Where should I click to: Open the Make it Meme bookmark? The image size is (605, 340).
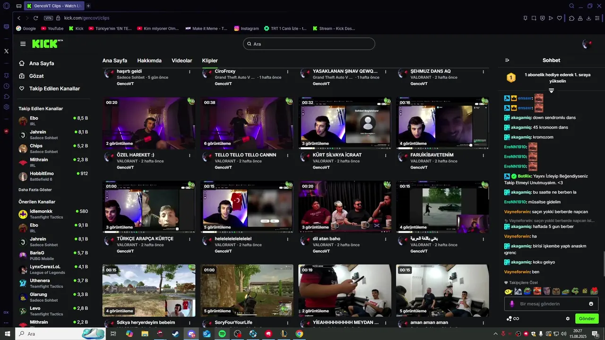(x=207, y=28)
